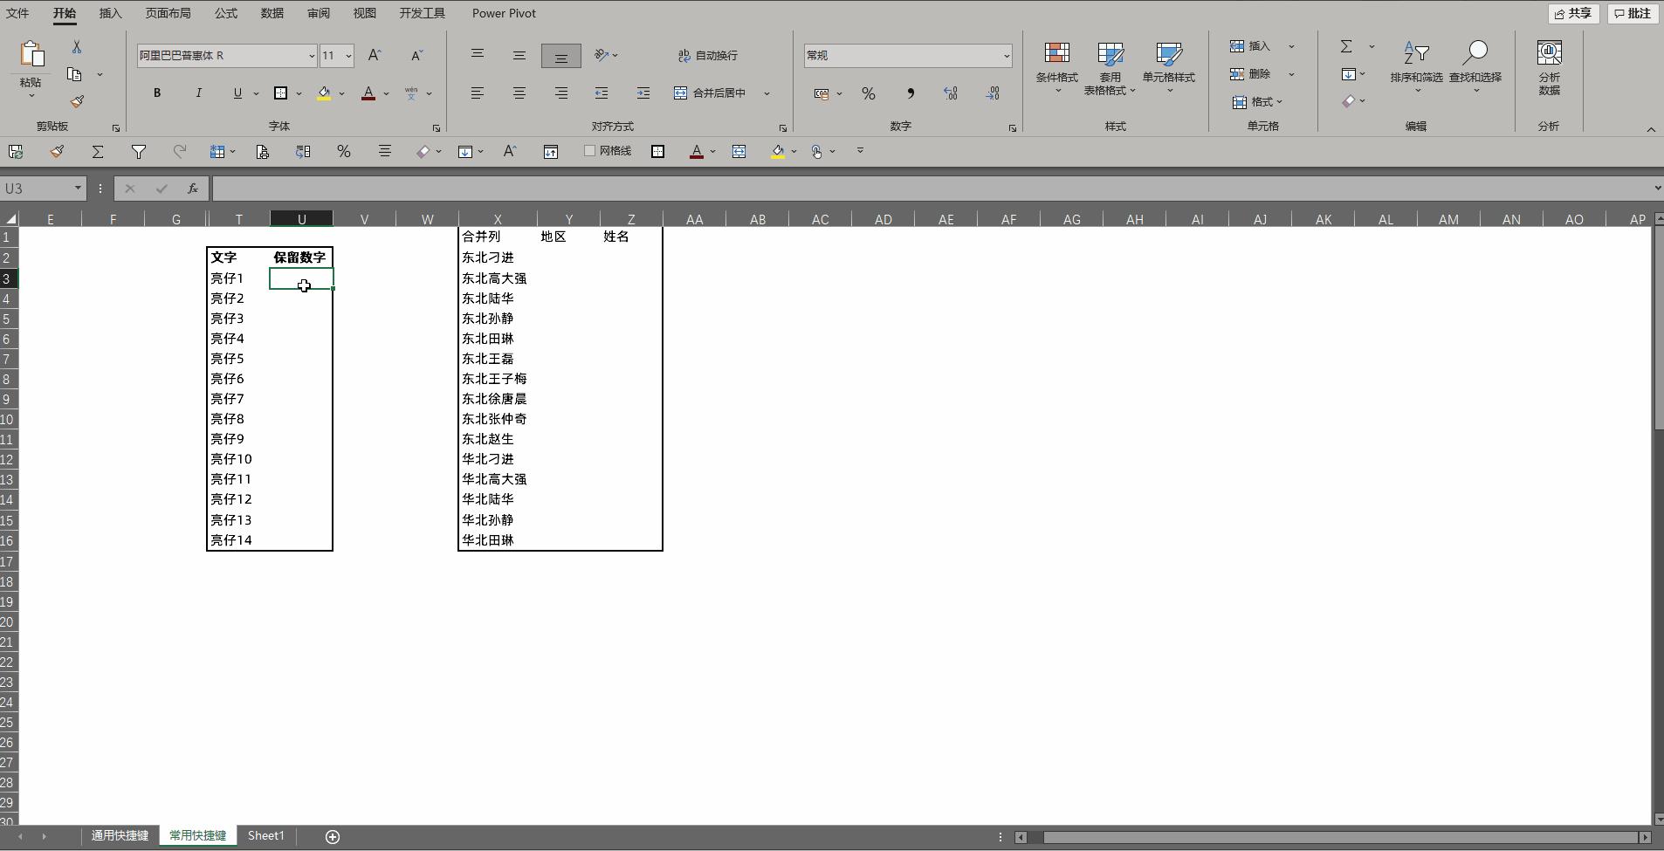This screenshot has width=1664, height=851.
Task: Open 查找和选择 find and select menu
Action: (x=1475, y=67)
